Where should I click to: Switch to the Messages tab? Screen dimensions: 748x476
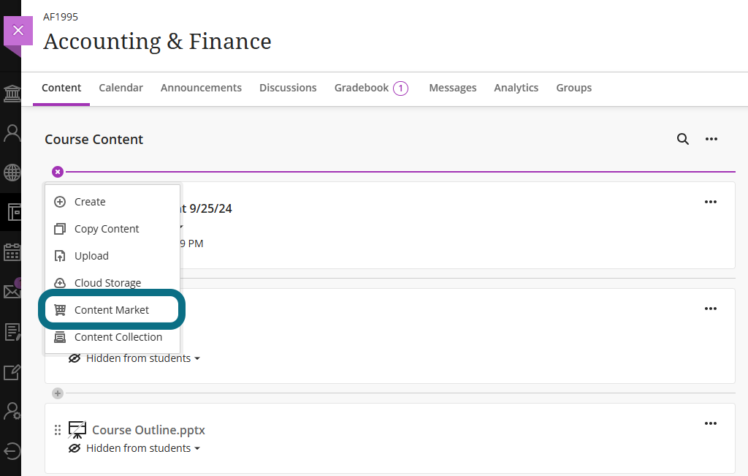453,88
